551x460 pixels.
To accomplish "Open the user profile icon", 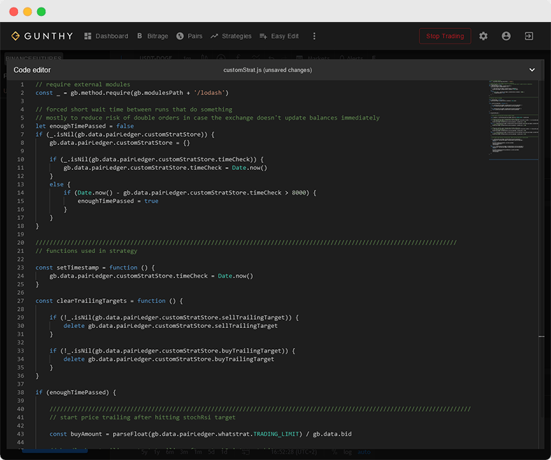I will pos(506,36).
